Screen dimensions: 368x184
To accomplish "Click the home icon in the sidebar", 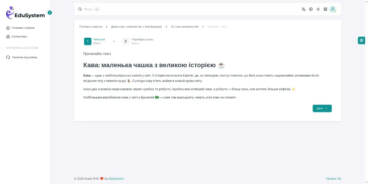I will coord(8,28).
